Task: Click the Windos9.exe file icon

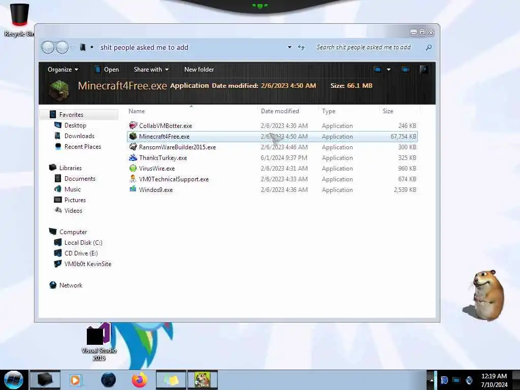Action: pos(133,189)
